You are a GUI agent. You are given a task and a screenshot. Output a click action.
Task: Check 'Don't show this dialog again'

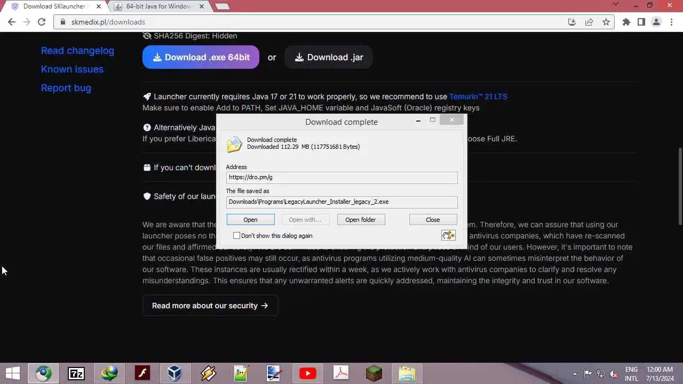236,236
